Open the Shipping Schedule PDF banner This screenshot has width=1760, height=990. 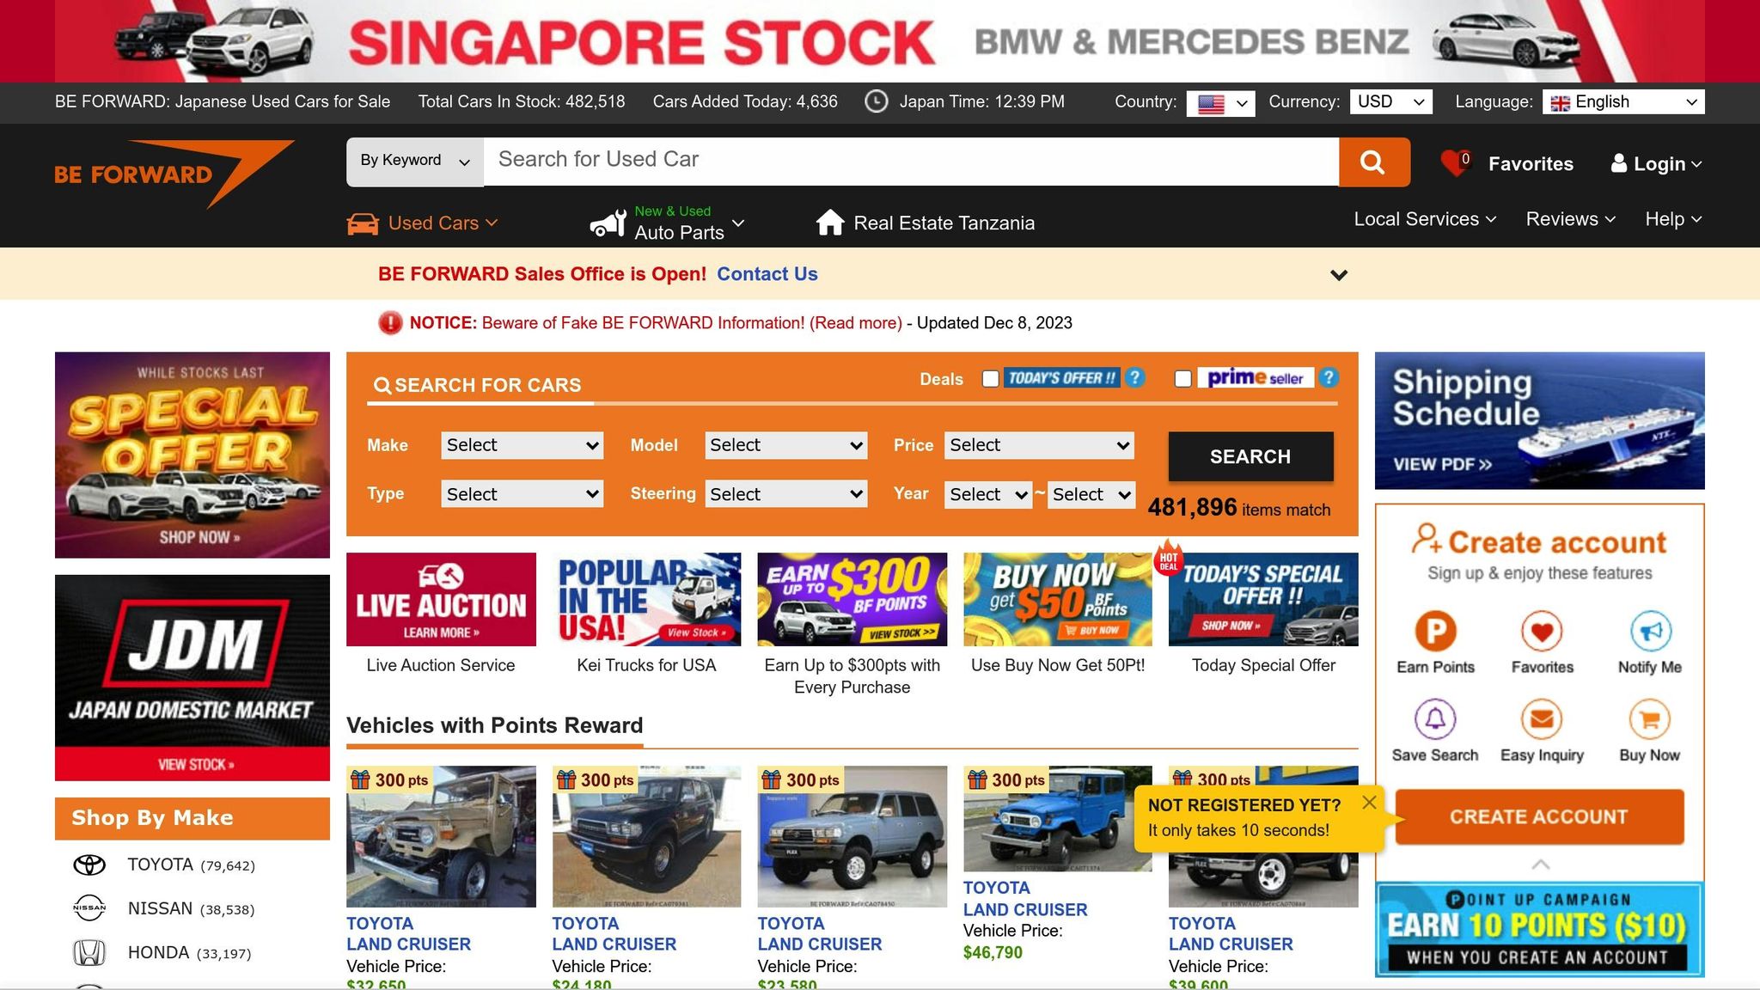(1540, 420)
